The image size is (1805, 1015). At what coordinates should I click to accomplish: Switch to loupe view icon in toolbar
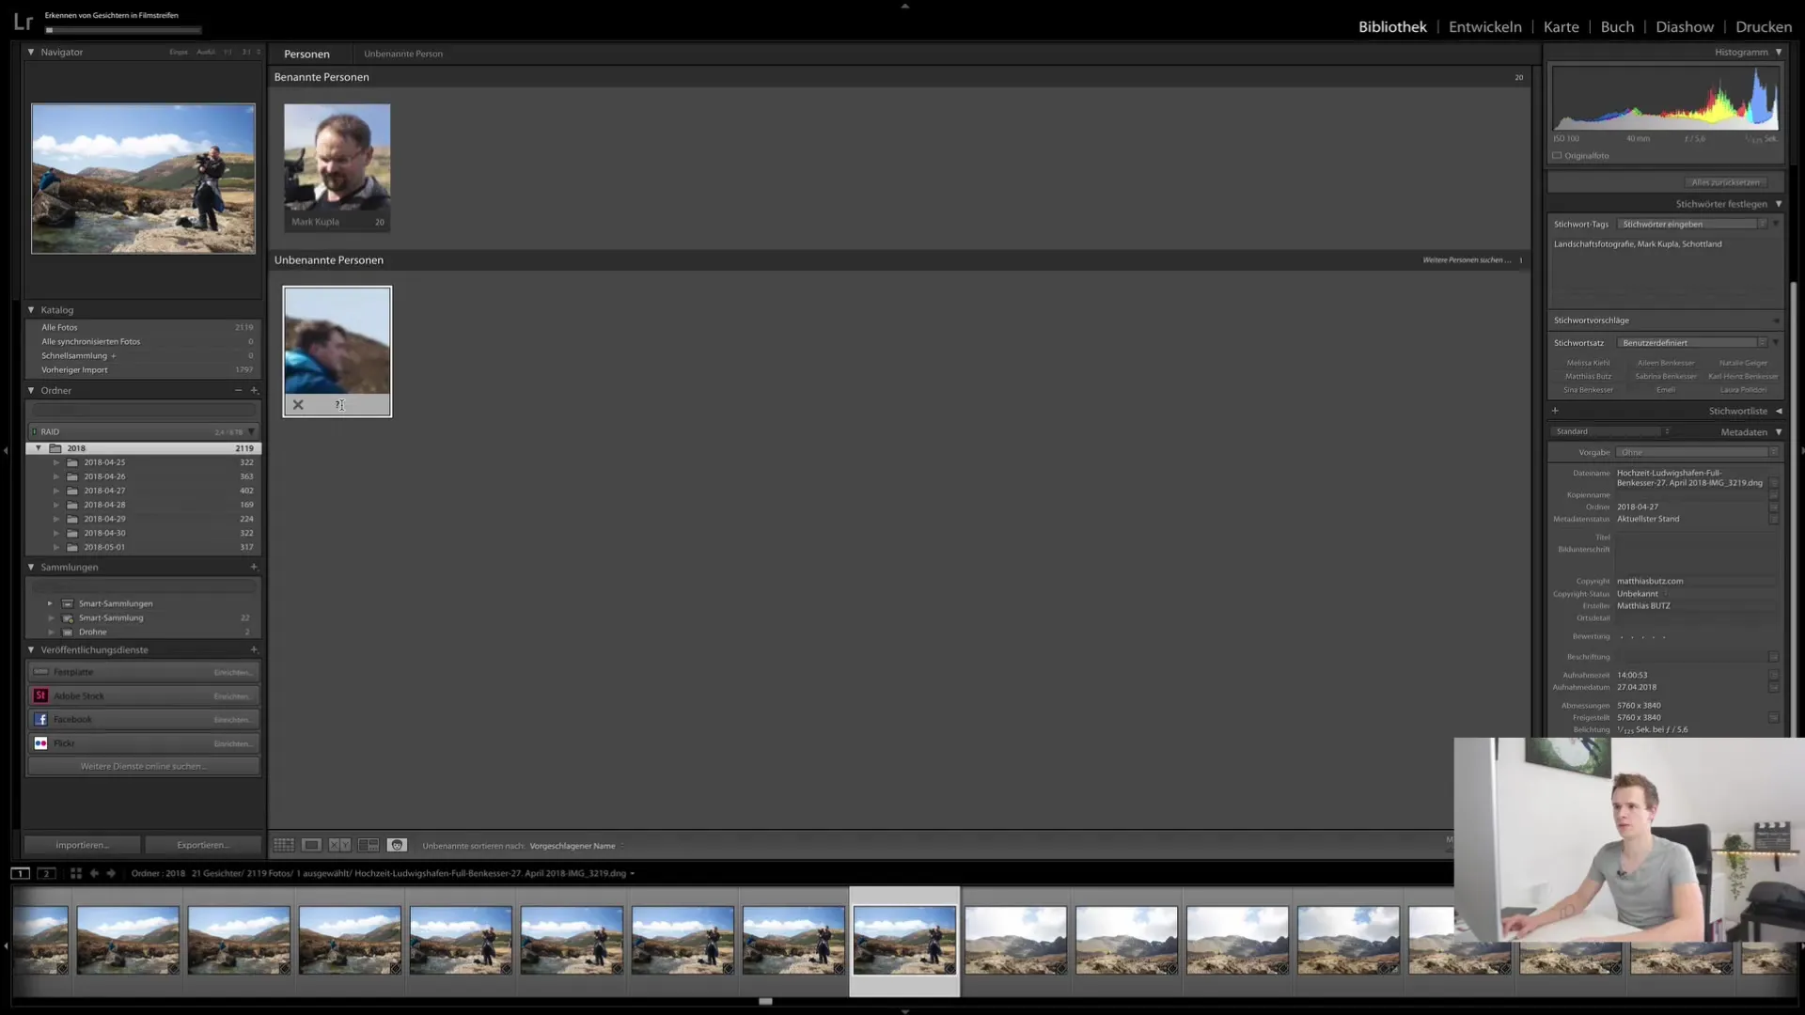point(312,845)
